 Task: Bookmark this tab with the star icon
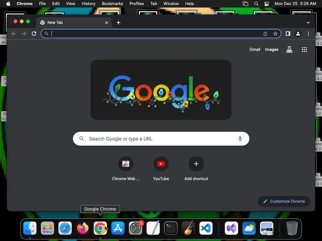click(x=275, y=34)
